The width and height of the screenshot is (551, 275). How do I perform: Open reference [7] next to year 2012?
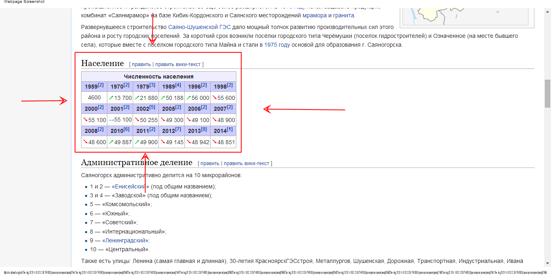click(x=178, y=129)
